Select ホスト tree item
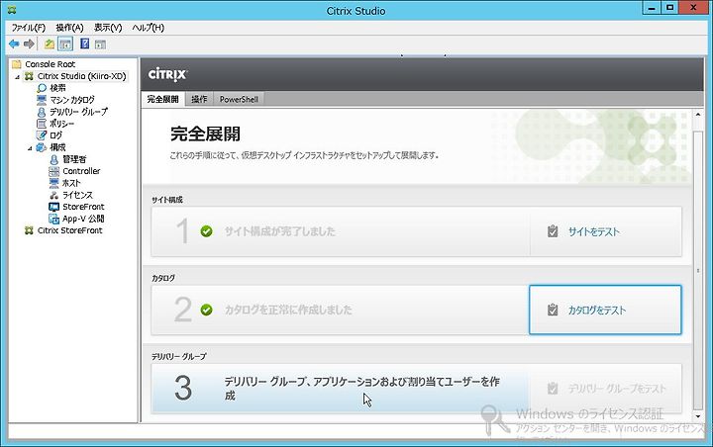 pyautogui.click(x=71, y=183)
